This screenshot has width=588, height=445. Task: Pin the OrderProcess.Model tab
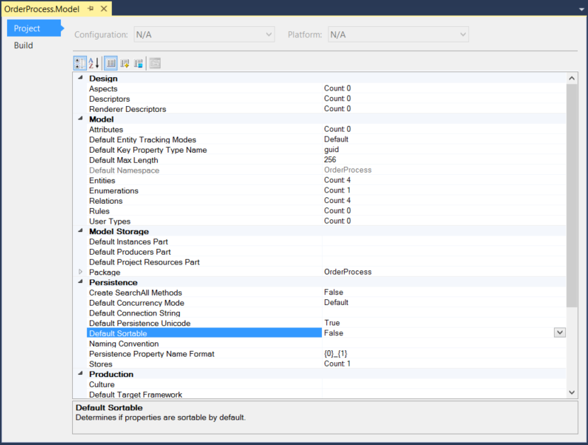coord(91,8)
